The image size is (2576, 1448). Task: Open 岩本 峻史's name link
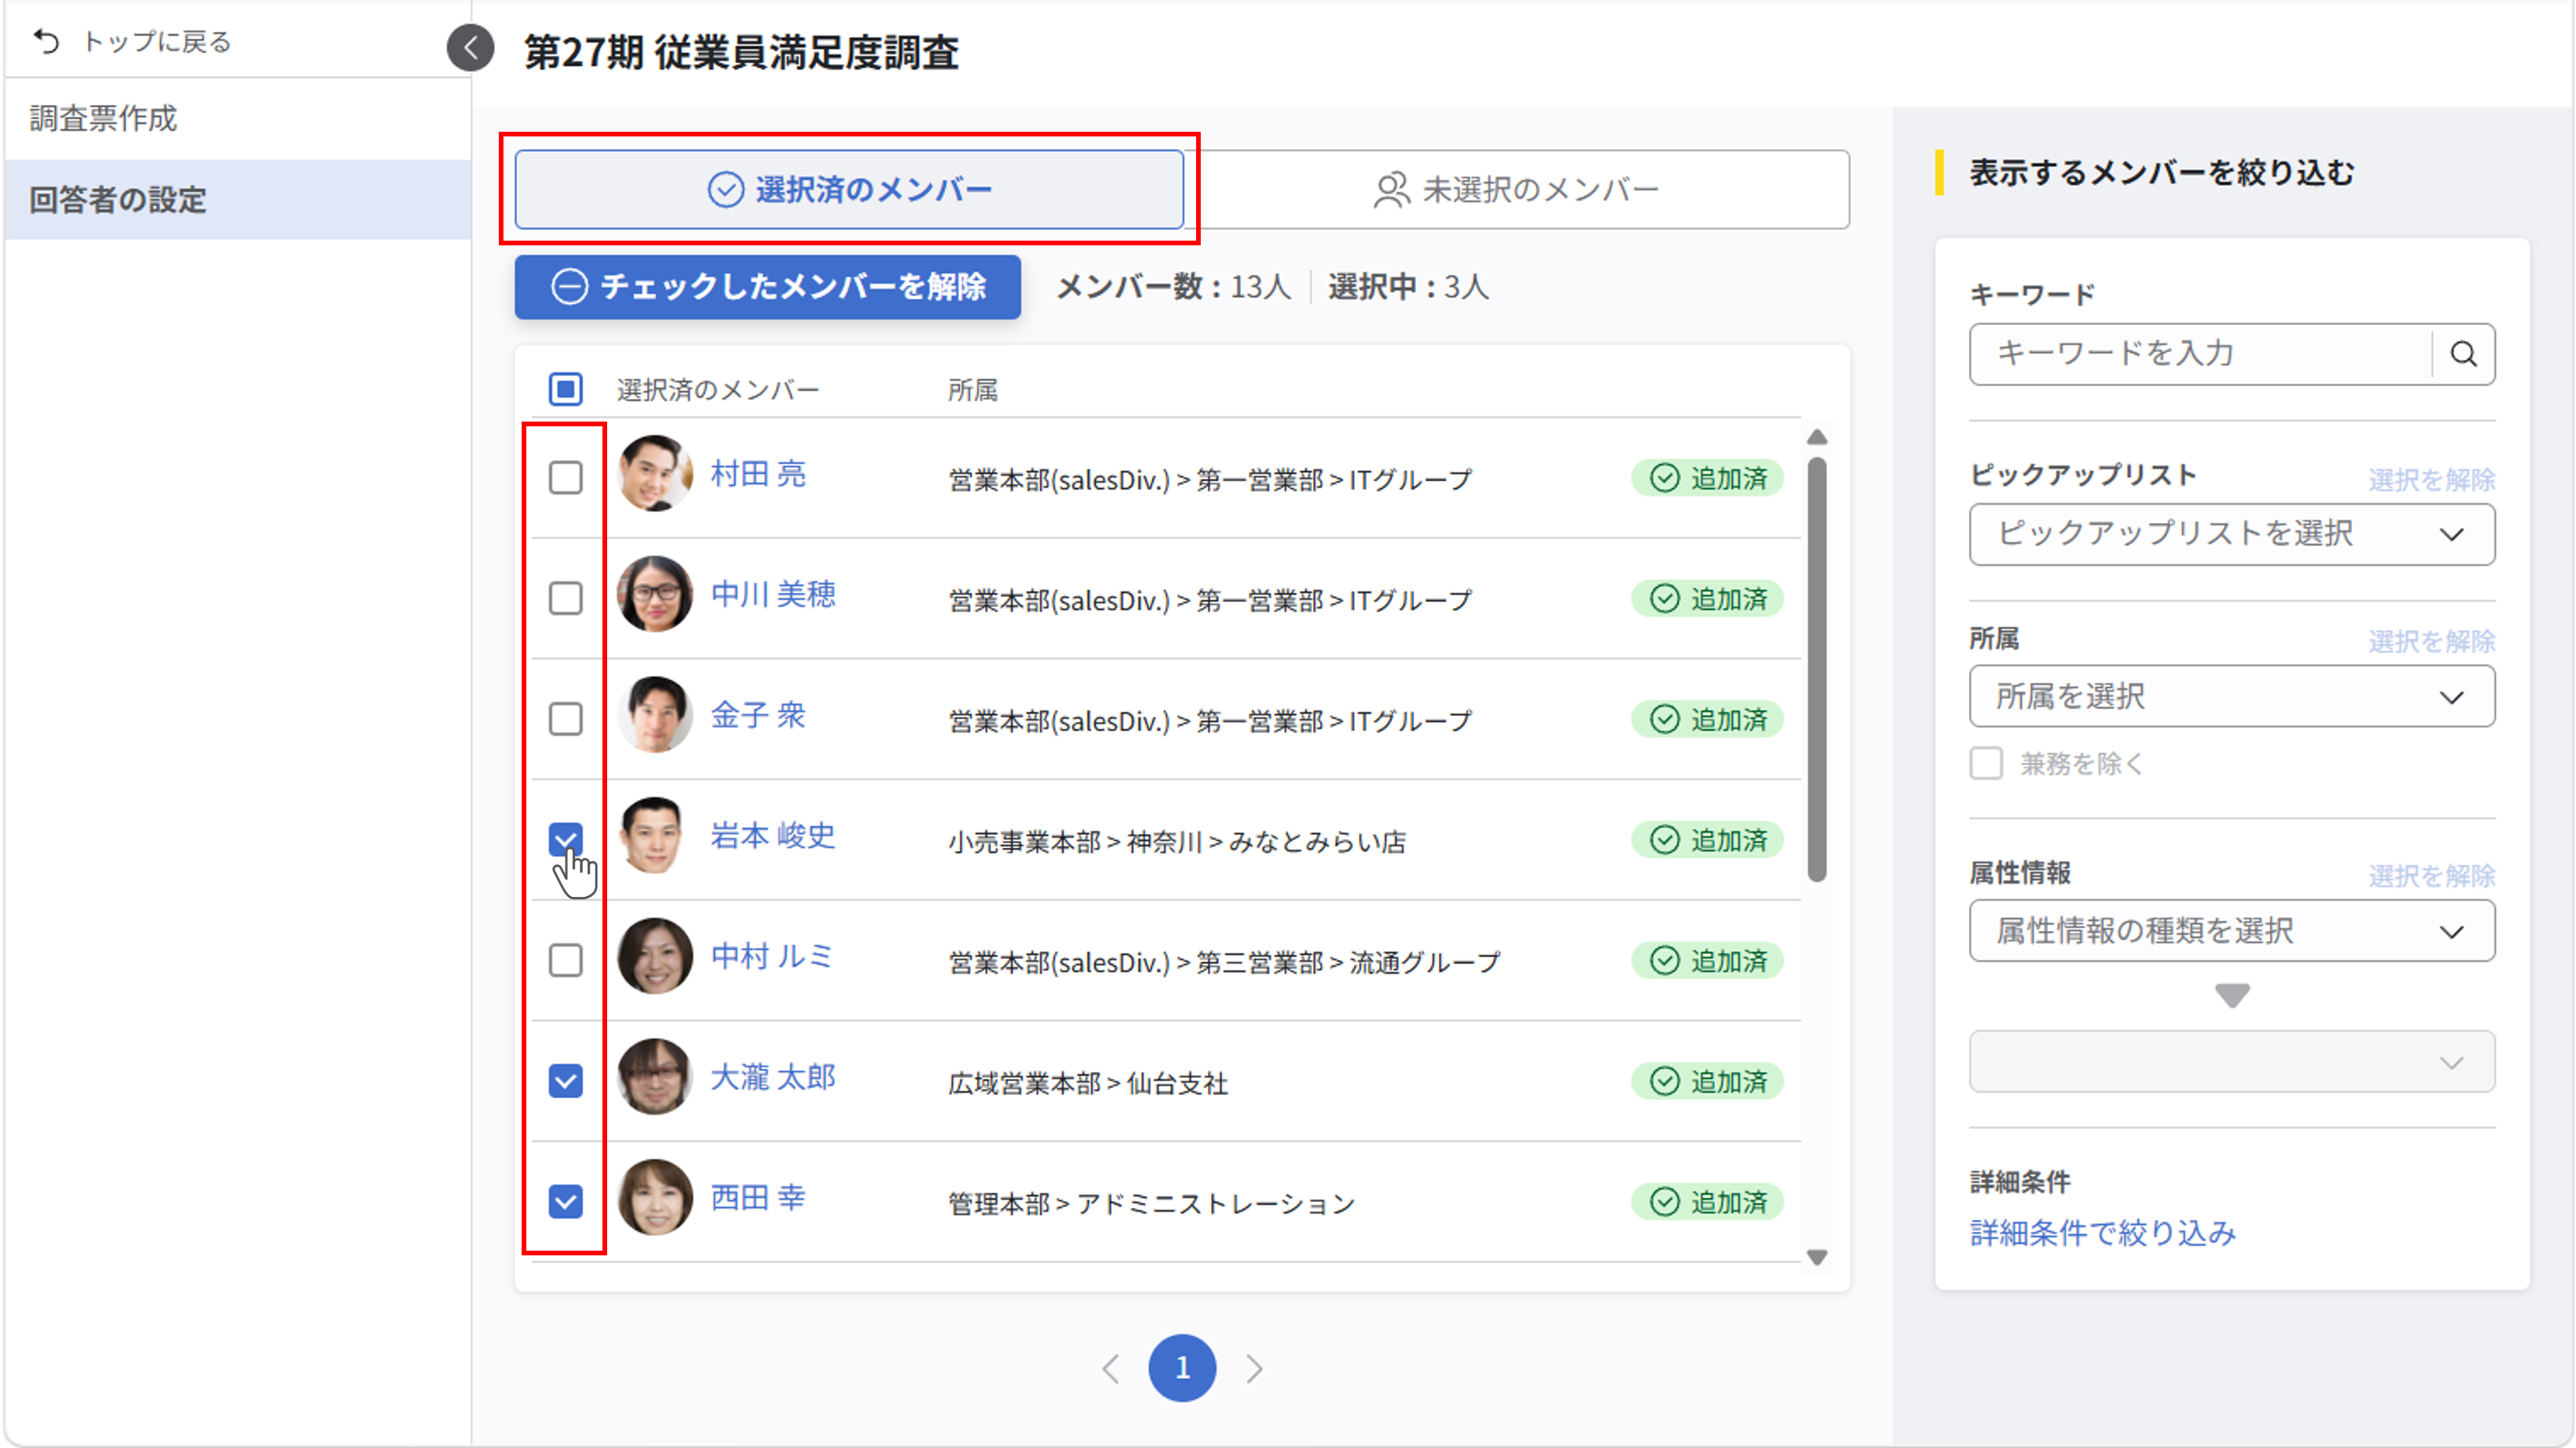coord(773,836)
